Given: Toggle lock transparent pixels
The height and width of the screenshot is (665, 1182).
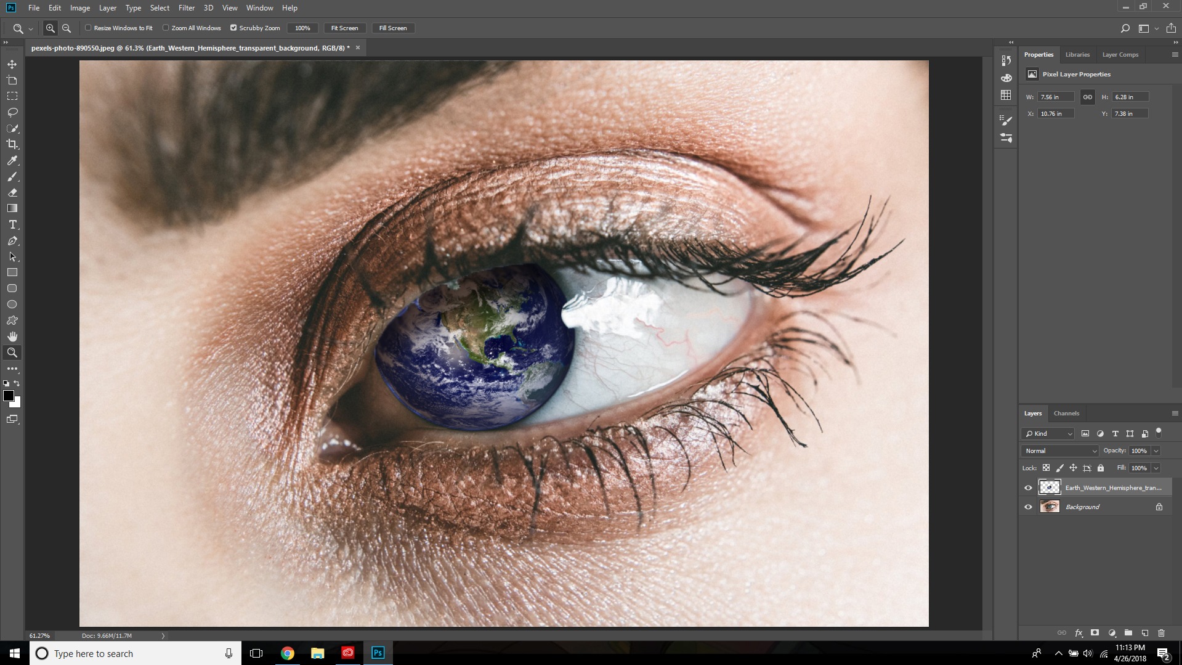Looking at the screenshot, I should (1046, 468).
